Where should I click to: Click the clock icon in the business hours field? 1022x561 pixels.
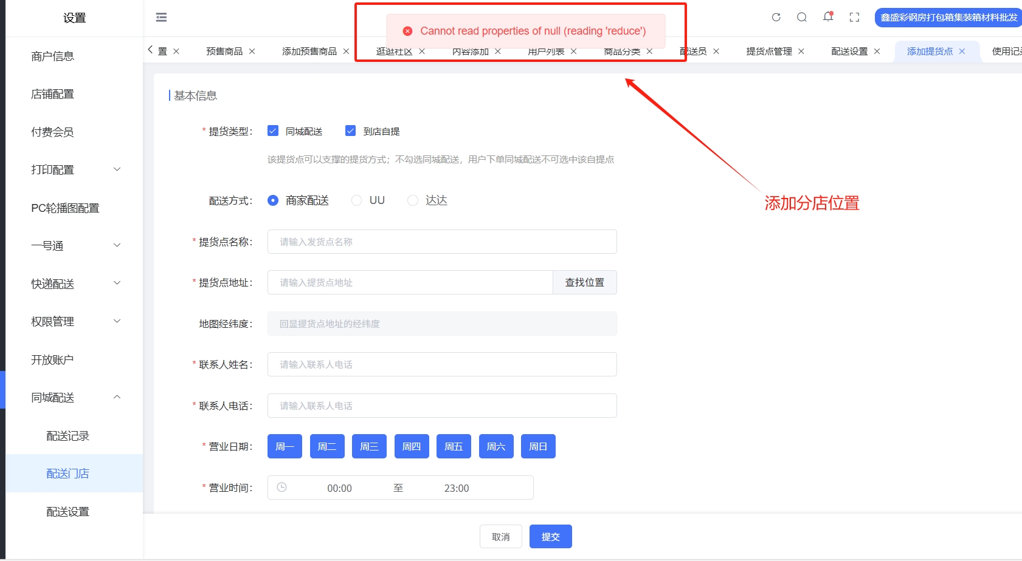click(x=281, y=488)
